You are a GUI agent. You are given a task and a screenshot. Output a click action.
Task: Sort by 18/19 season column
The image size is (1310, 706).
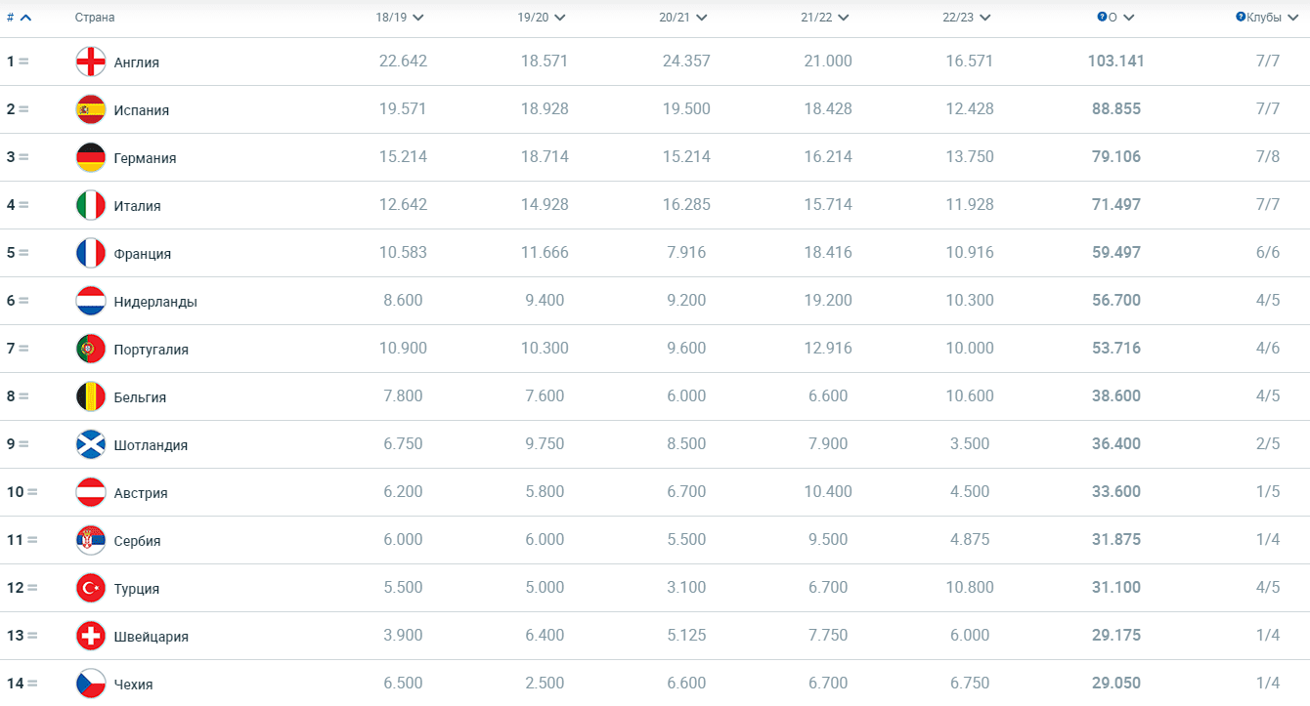pyautogui.click(x=399, y=18)
